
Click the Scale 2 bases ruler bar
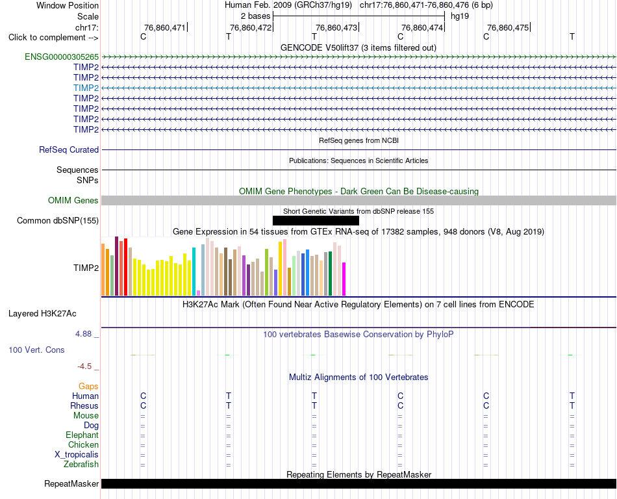(359, 16)
